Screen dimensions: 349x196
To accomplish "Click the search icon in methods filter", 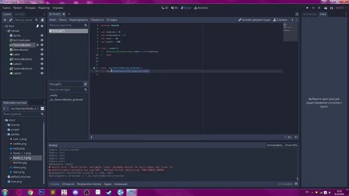I will pos(86,89).
